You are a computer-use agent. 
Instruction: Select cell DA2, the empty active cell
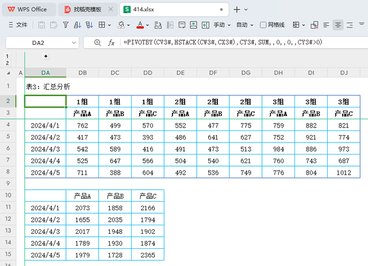[x=45, y=101]
